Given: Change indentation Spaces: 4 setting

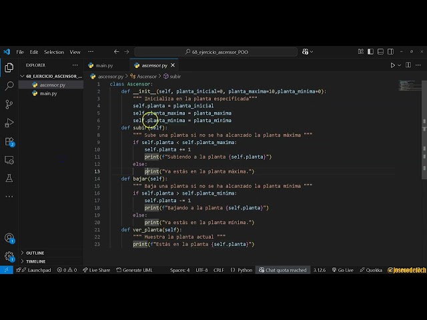Looking at the screenshot, I should click(179, 270).
